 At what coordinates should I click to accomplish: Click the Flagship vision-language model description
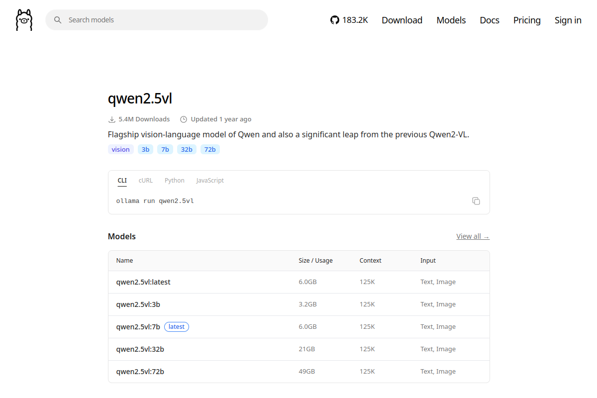[x=289, y=134]
